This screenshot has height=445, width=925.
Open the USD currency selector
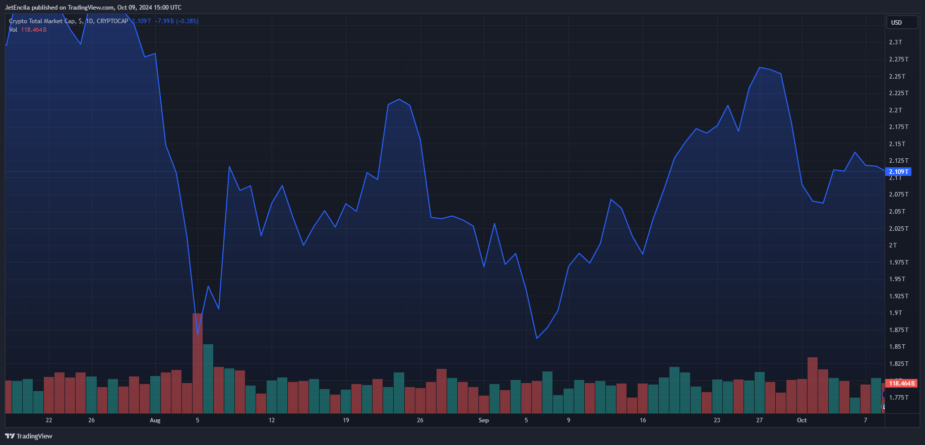[x=902, y=22]
